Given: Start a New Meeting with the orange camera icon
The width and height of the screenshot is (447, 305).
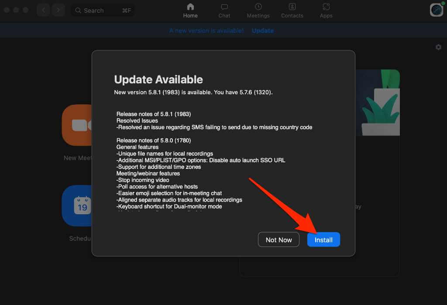Looking at the screenshot, I should click(77, 125).
